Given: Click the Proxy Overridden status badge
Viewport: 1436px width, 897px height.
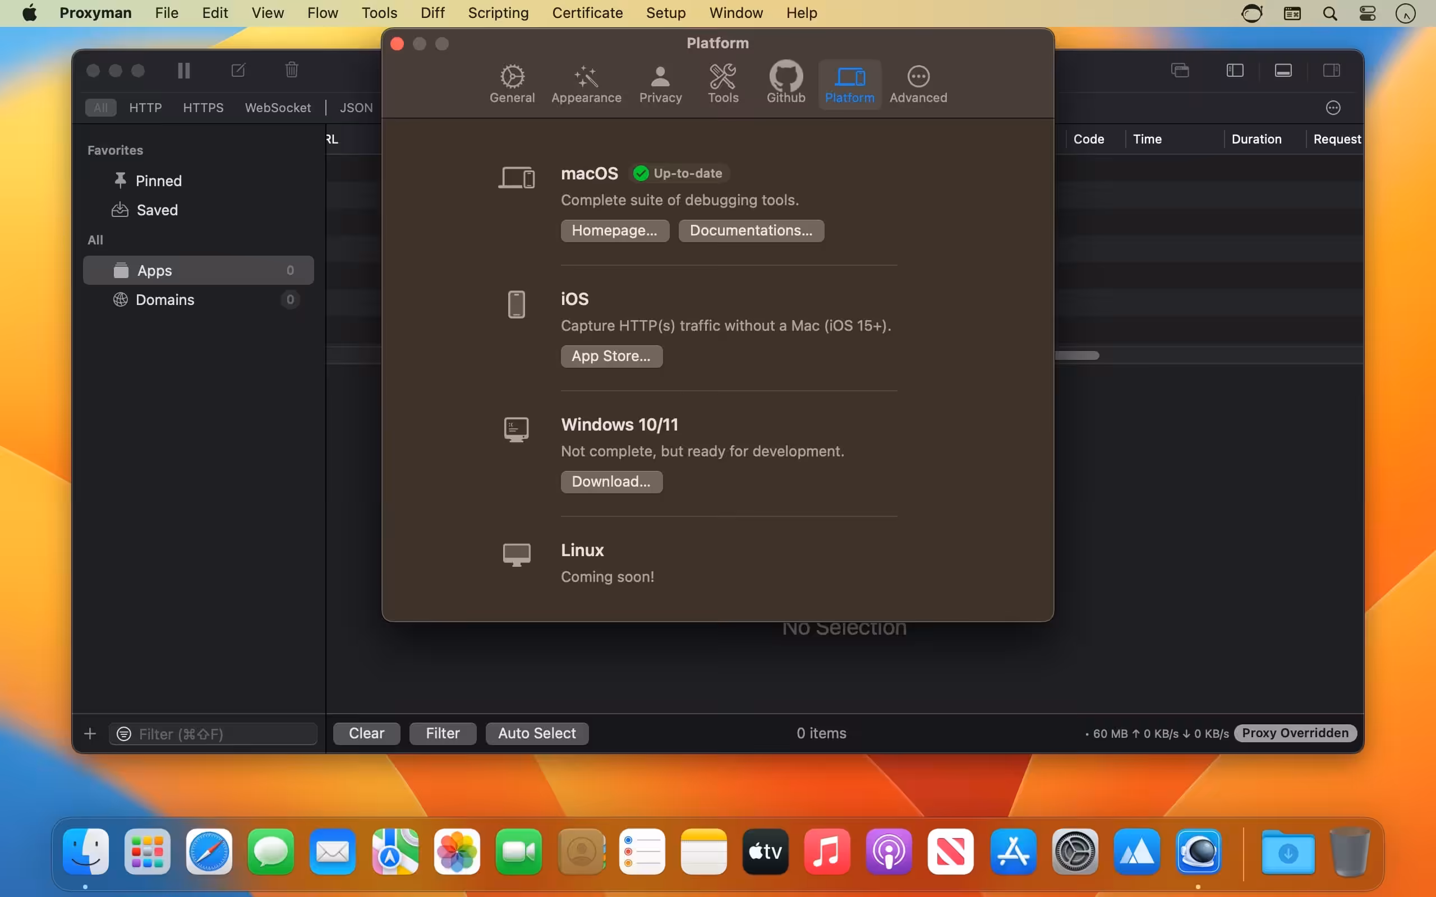Looking at the screenshot, I should pyautogui.click(x=1295, y=733).
